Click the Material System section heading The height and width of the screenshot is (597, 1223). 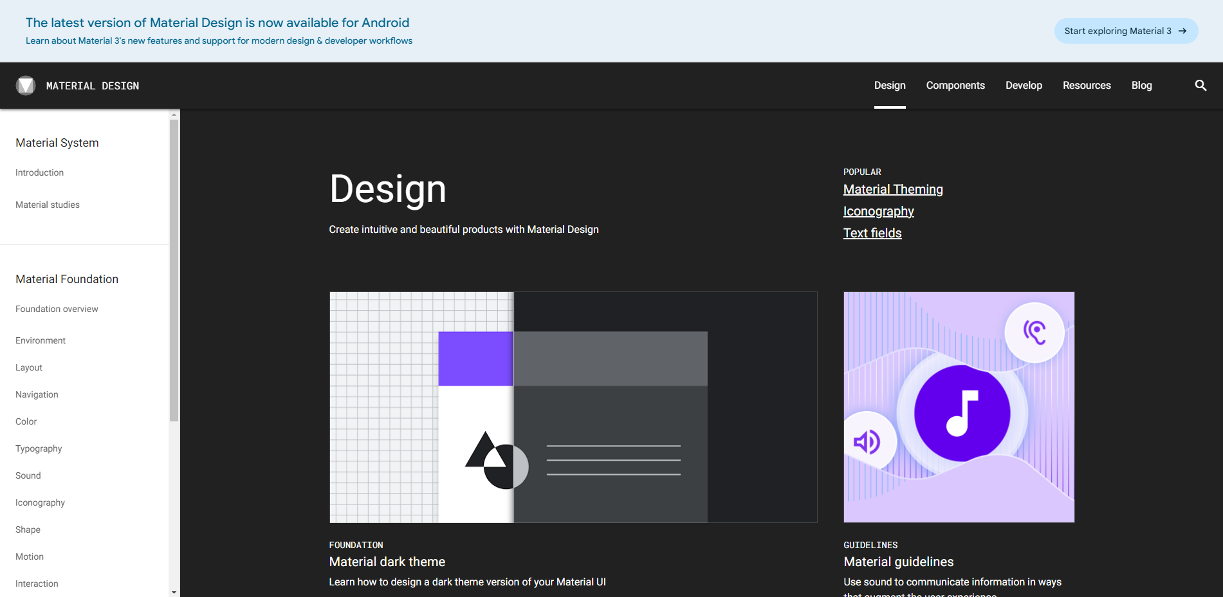click(x=57, y=143)
